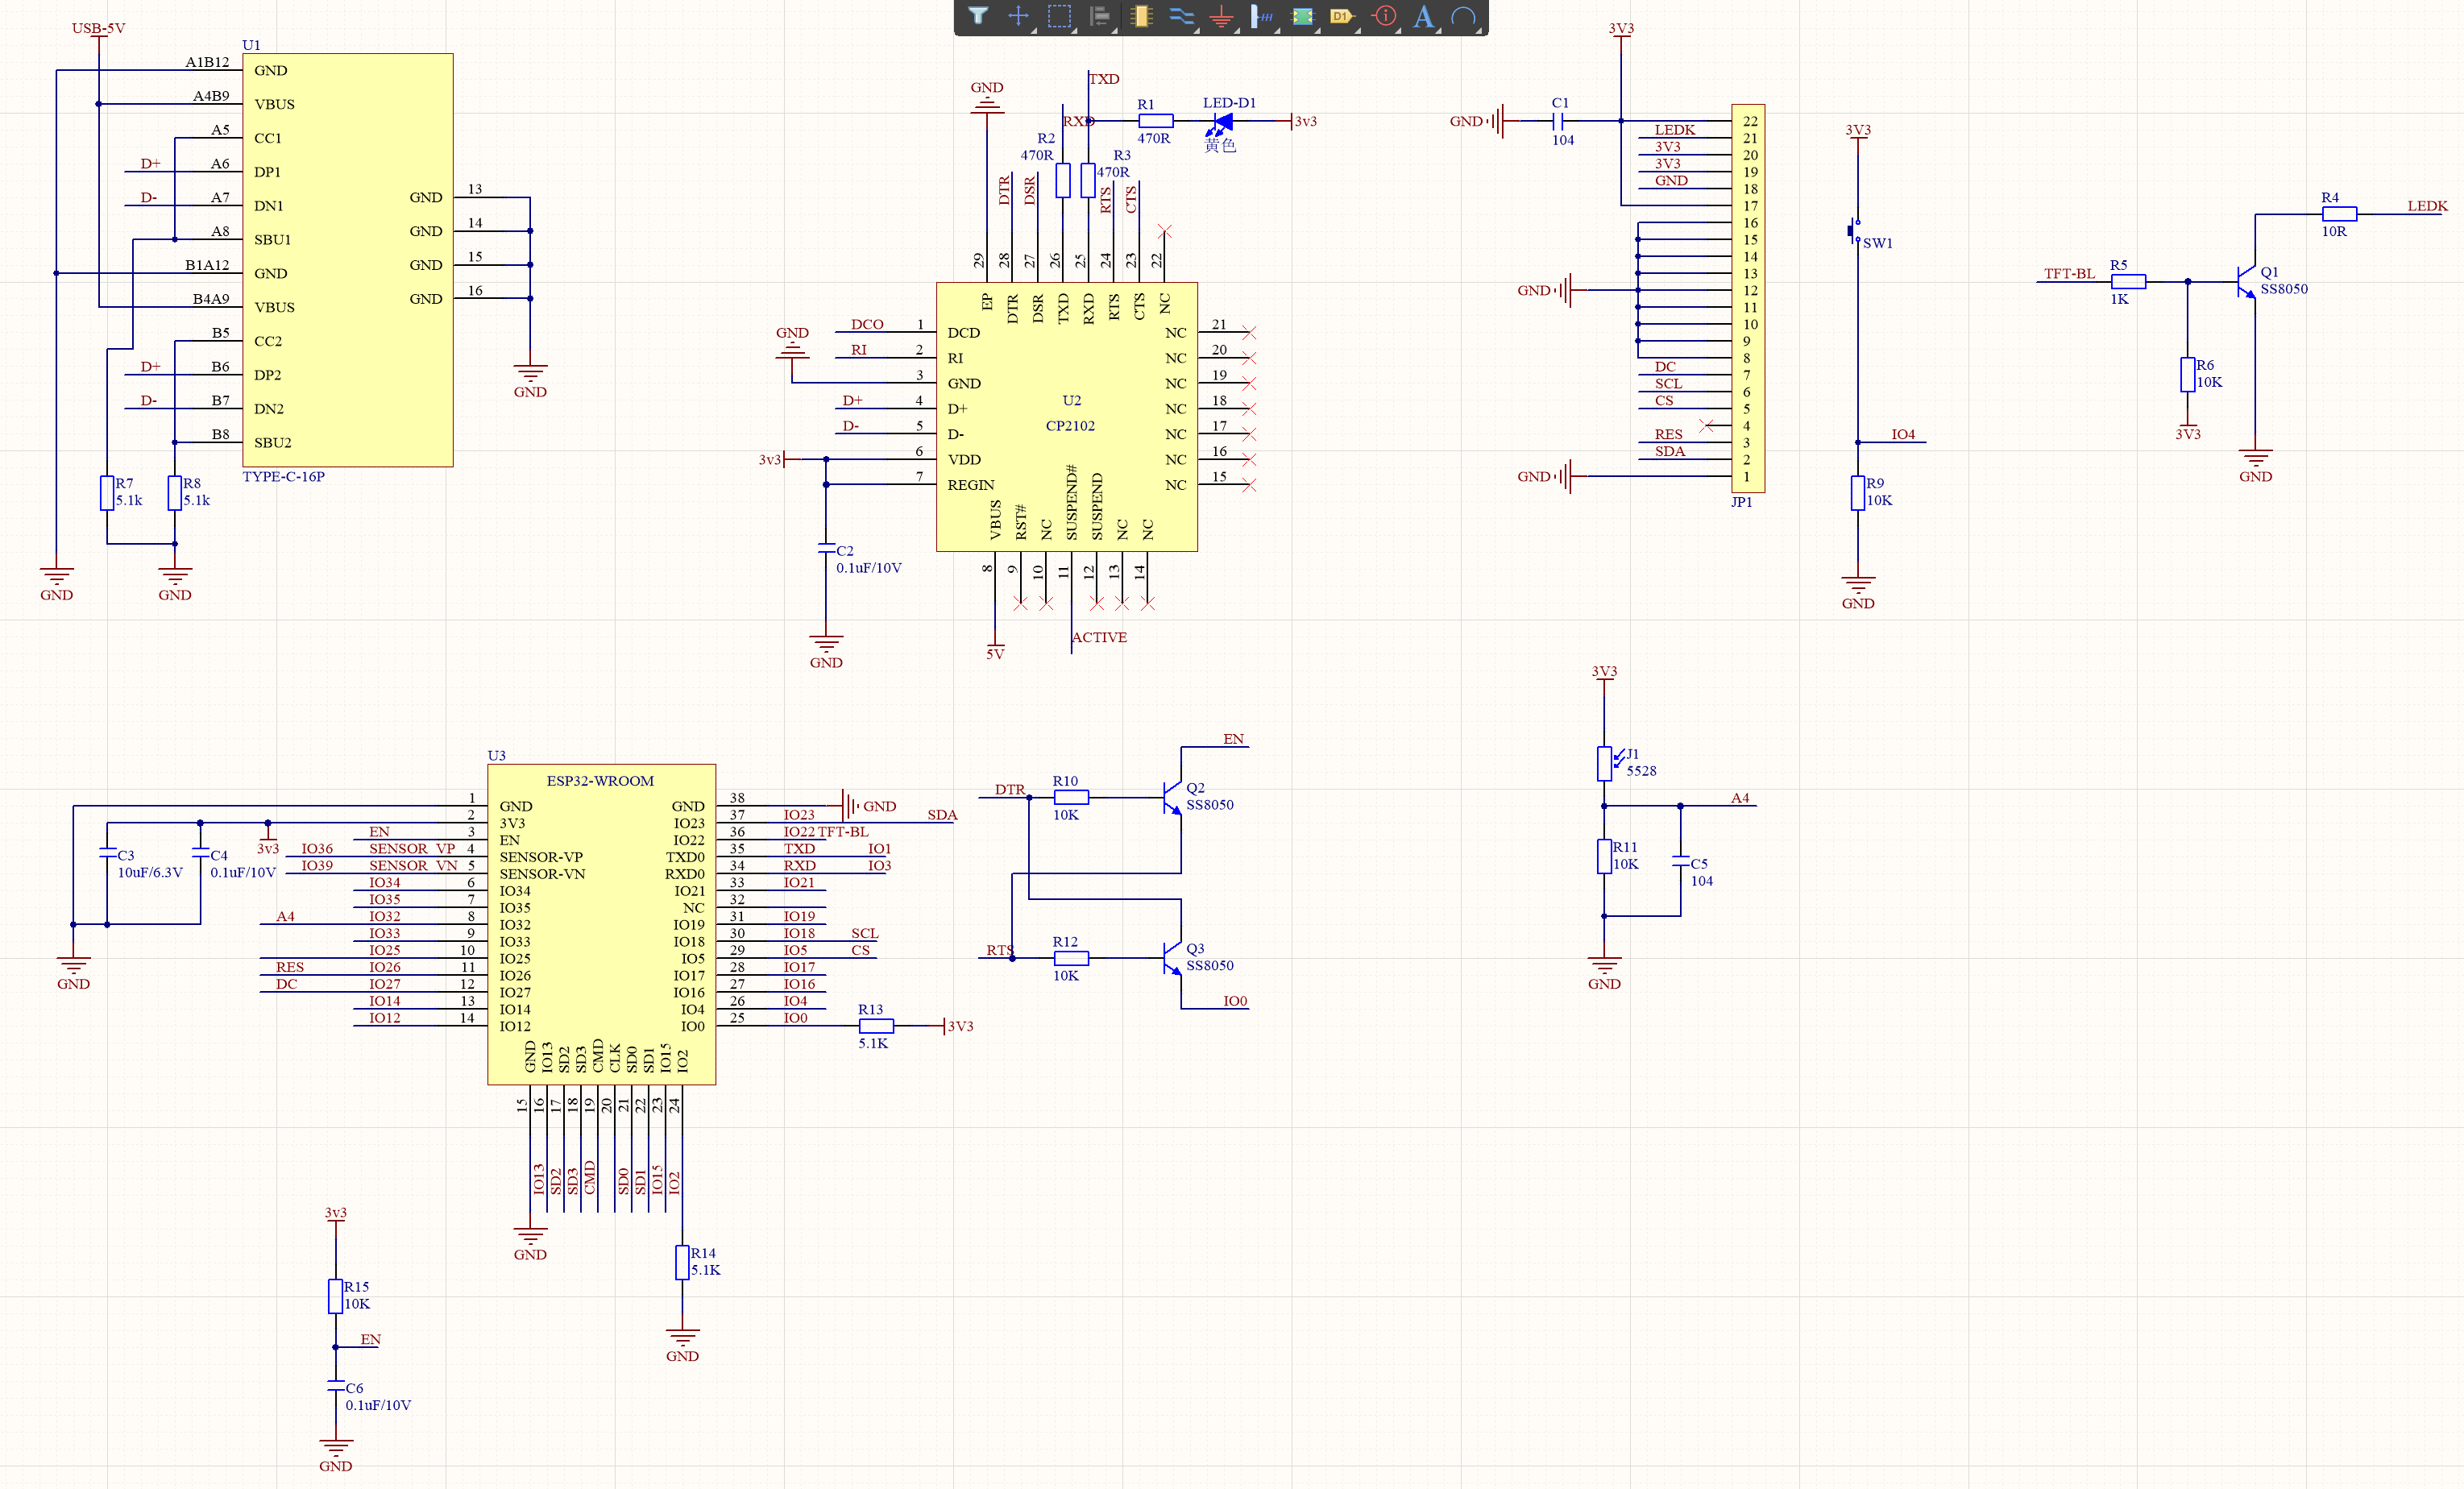The width and height of the screenshot is (2464, 1489).
Task: Activate the Move objects tool
Action: tap(1018, 16)
